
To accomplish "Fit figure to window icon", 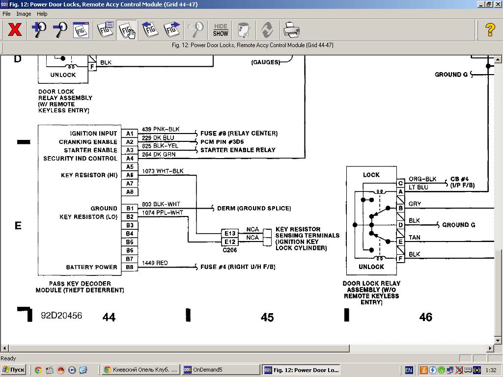I will [81, 30].
